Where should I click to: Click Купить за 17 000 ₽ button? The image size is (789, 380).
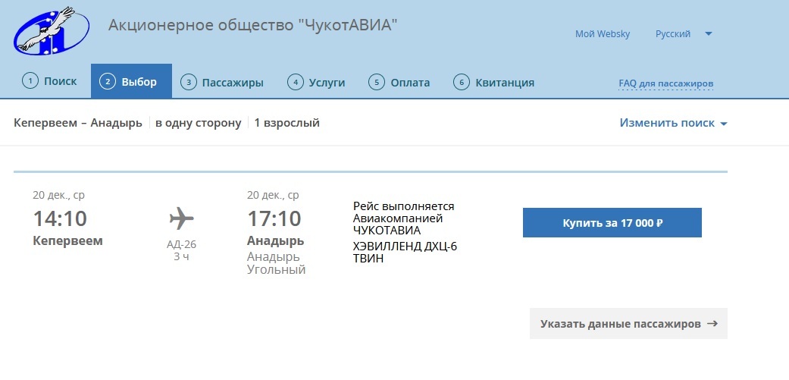(x=612, y=222)
